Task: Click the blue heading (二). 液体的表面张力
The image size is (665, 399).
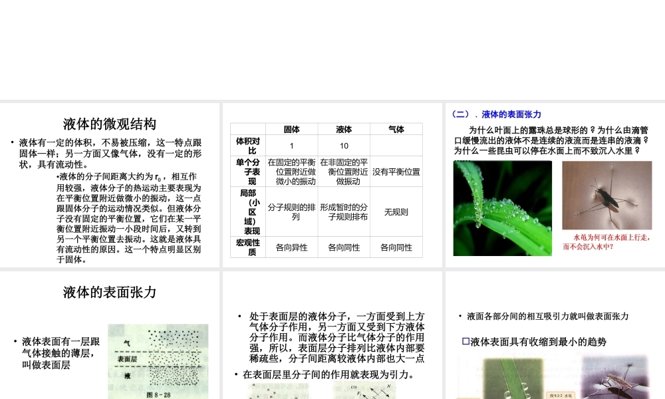Action: click(x=496, y=114)
